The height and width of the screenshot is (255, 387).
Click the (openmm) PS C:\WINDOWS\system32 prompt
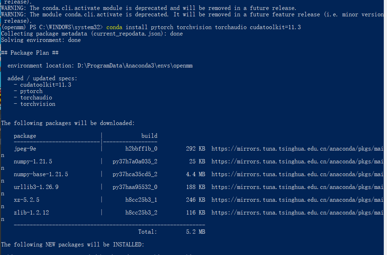(x=52, y=27)
